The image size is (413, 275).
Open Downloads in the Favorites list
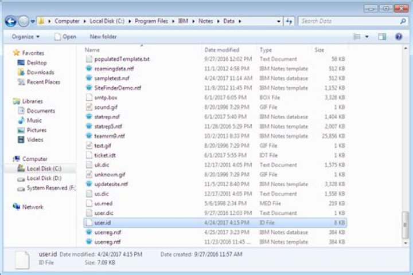[40, 72]
